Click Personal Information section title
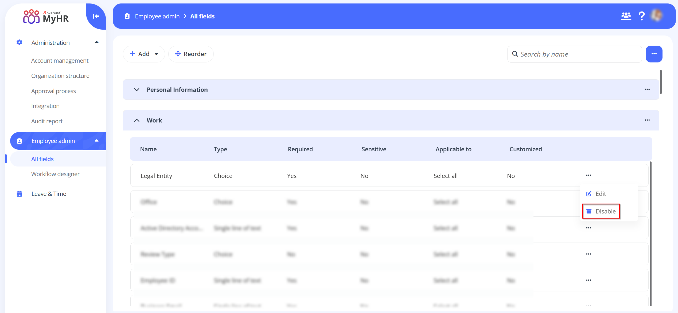Screen dimensions: 678x313 (x=177, y=90)
